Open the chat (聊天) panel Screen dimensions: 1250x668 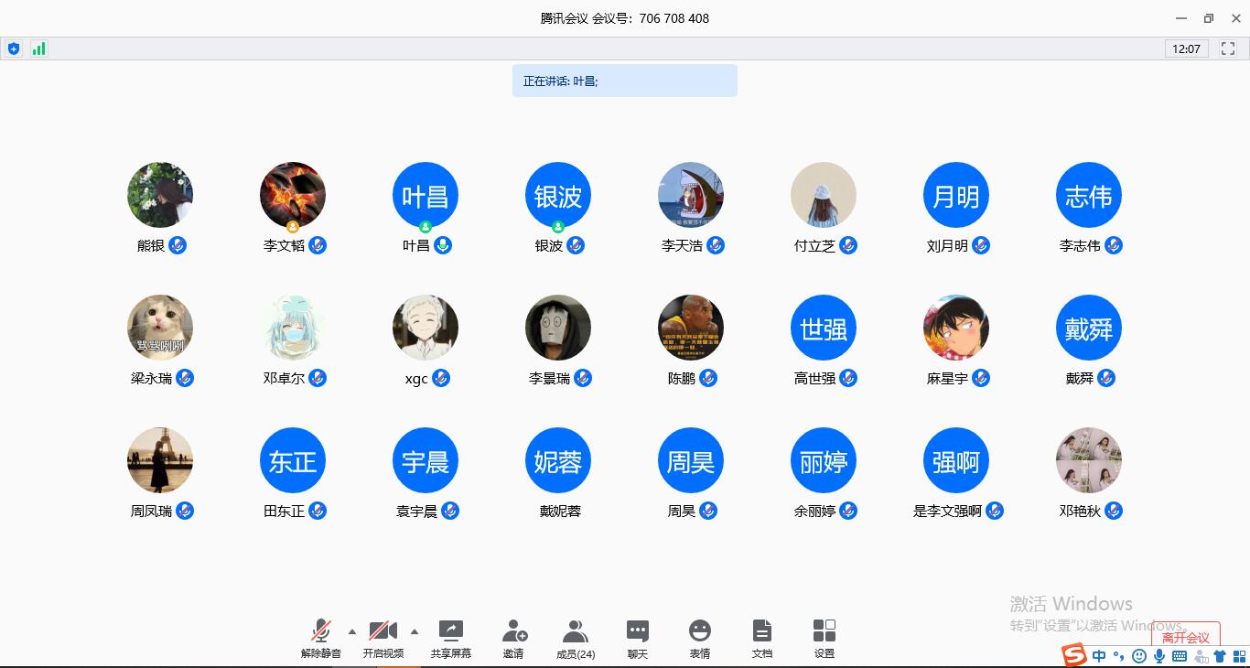(x=638, y=638)
